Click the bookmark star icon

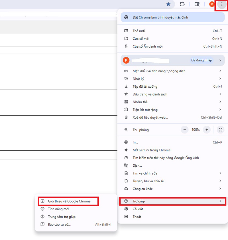(x=168, y=4)
